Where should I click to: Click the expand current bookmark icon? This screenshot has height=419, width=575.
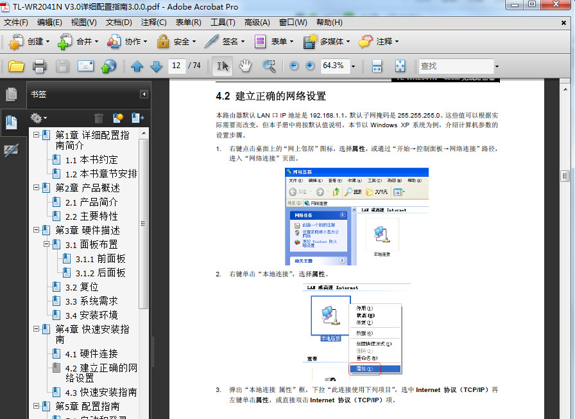click(x=138, y=118)
